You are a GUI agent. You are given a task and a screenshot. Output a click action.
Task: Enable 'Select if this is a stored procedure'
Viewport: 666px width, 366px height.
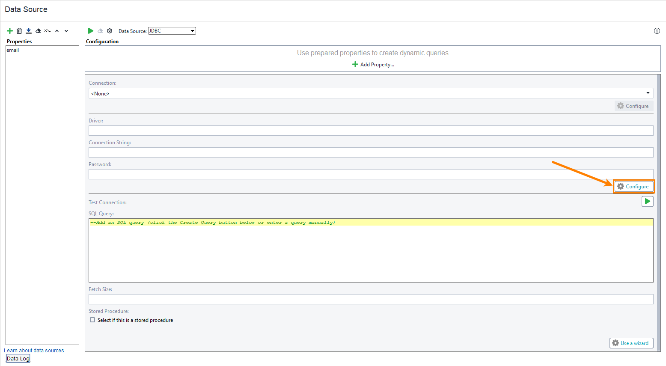[92, 320]
